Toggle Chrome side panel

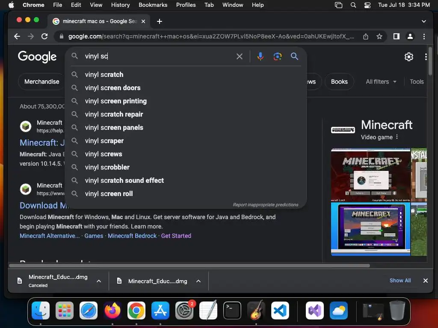click(x=396, y=36)
